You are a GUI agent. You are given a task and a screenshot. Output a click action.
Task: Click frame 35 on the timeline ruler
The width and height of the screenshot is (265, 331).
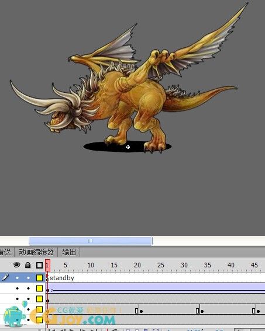(x=208, y=265)
